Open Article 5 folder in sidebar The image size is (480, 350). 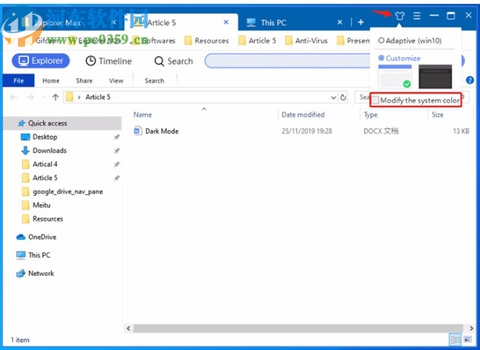pos(45,178)
